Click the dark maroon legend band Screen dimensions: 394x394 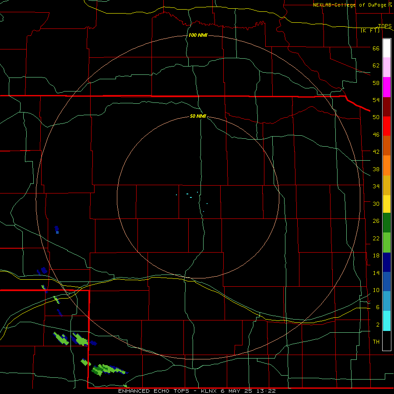[387, 106]
